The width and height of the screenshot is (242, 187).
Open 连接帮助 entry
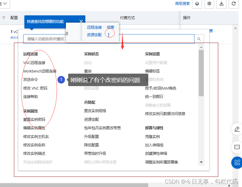tap(30, 97)
